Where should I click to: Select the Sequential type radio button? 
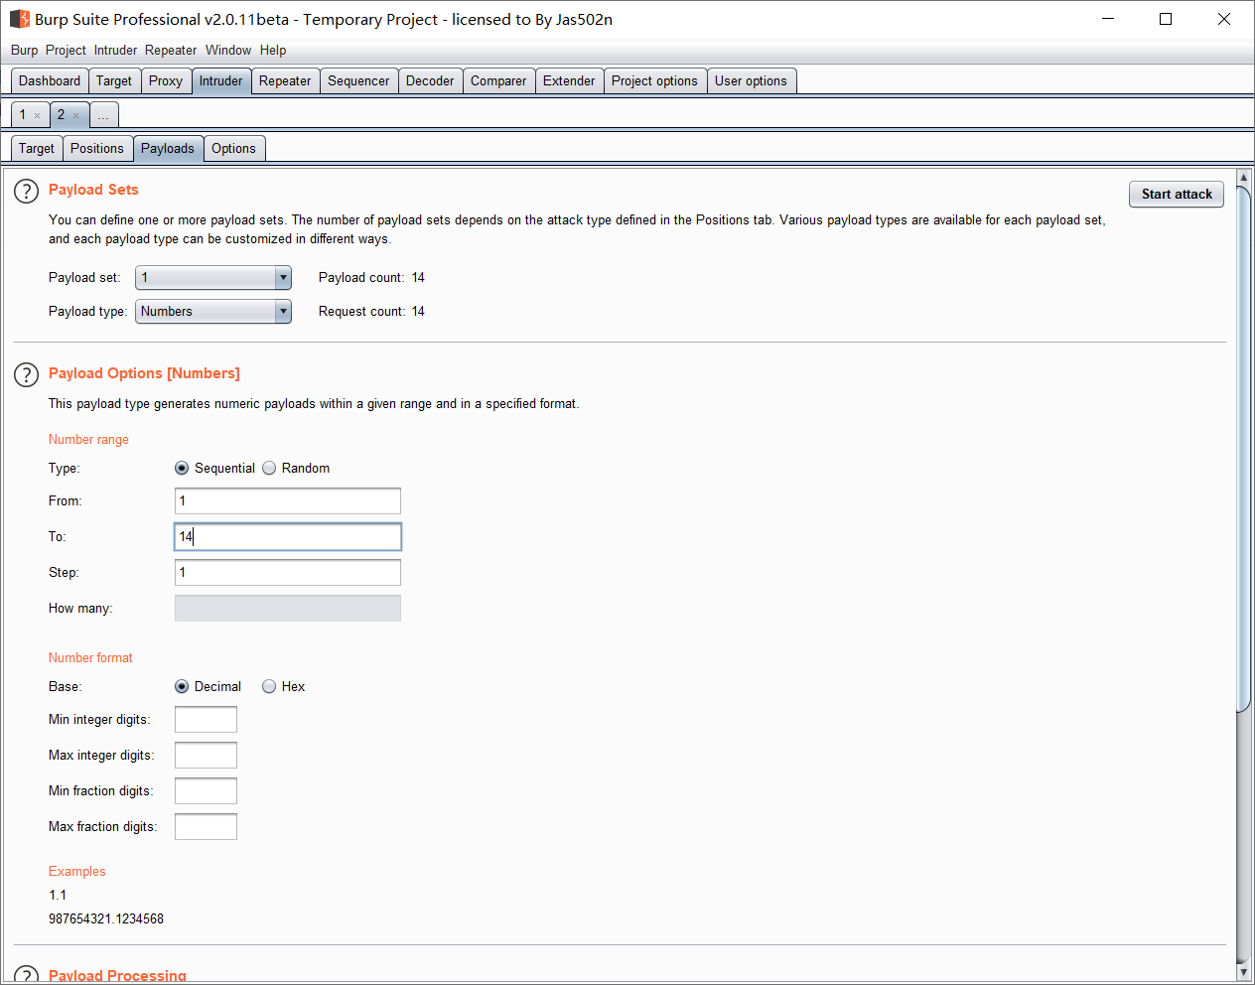click(182, 469)
